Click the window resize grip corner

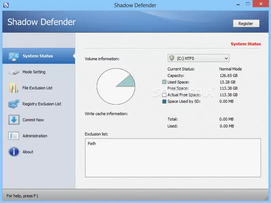click(266, 198)
